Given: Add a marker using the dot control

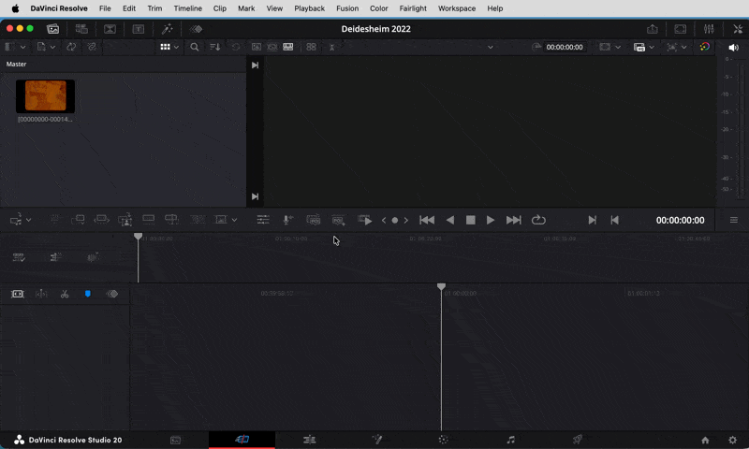Looking at the screenshot, I should tap(395, 221).
